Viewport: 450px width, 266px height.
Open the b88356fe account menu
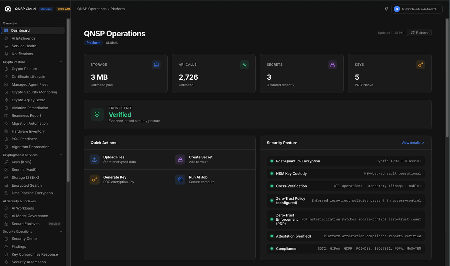(417, 9)
